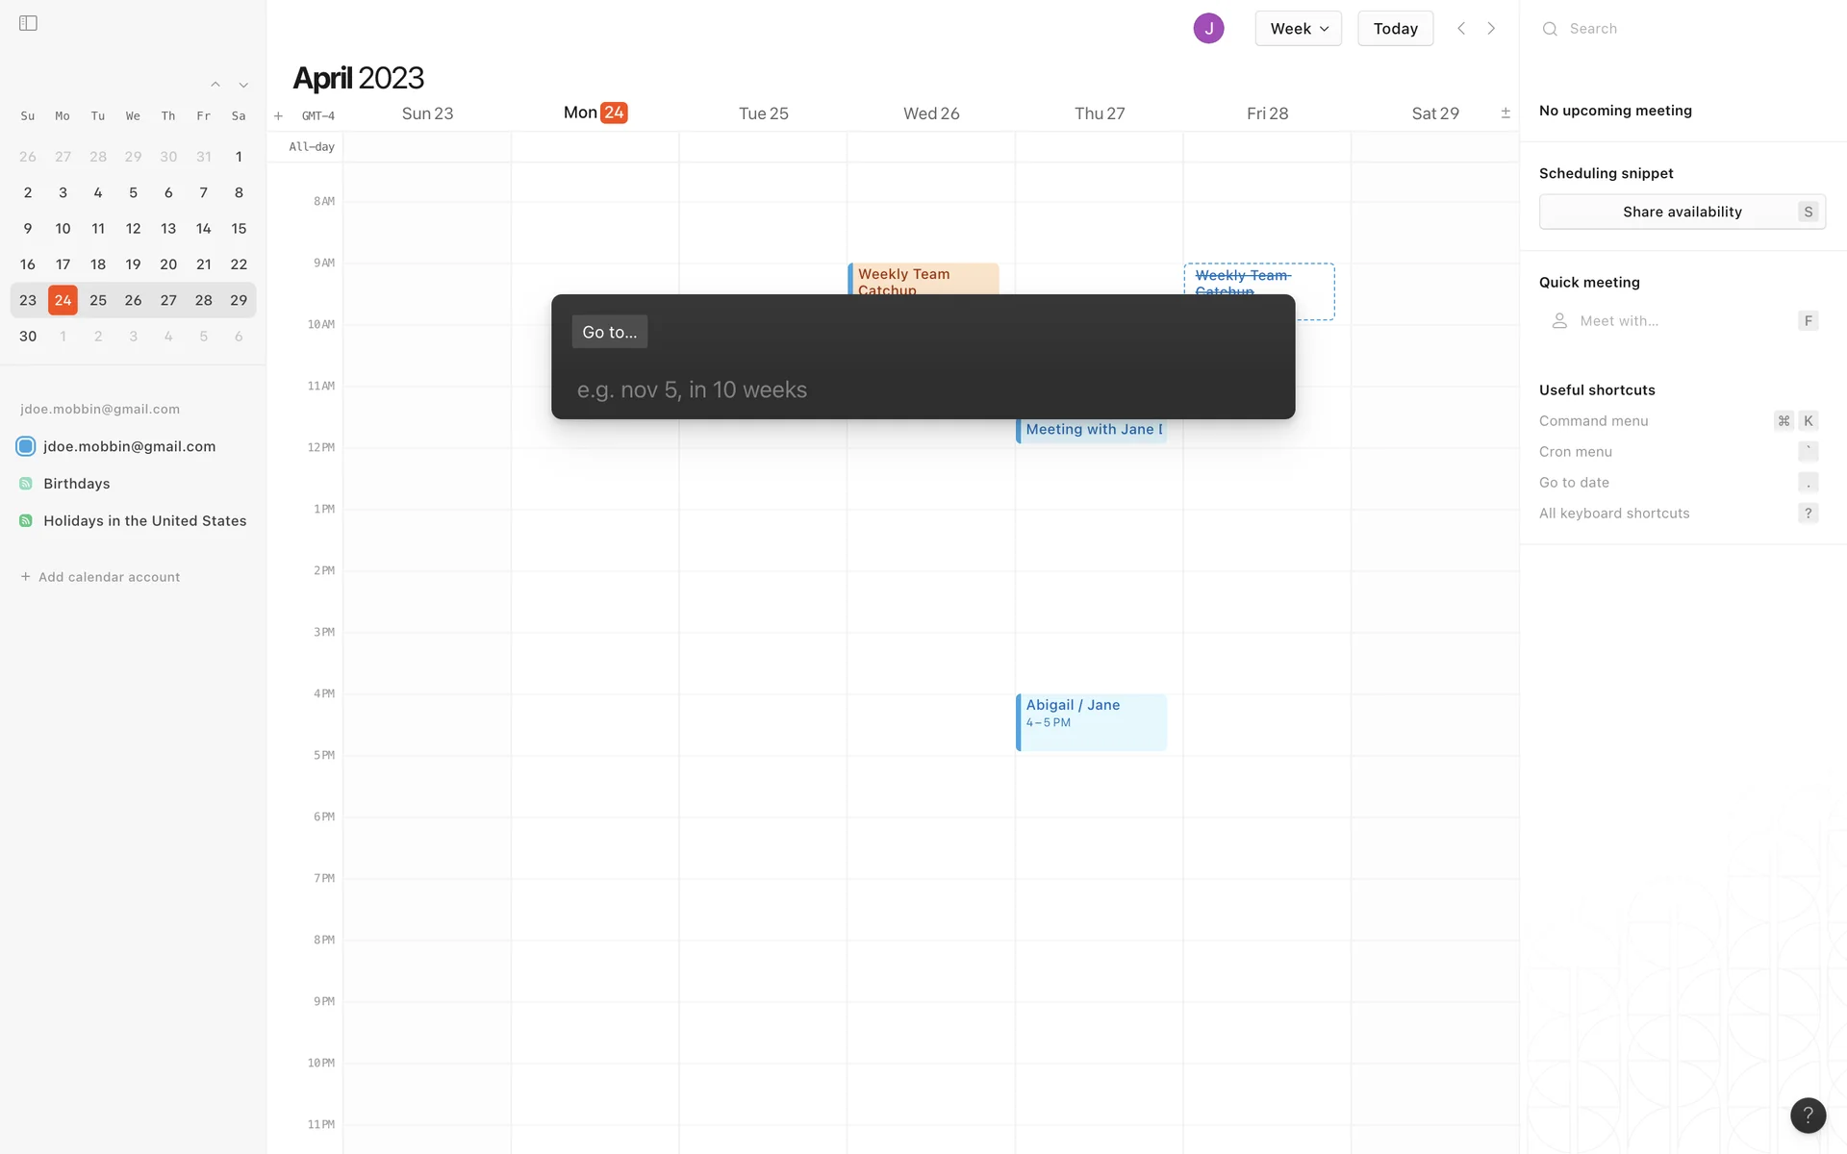Image resolution: width=1847 pixels, height=1154 pixels.
Task: Click Share availability button
Action: pos(1682,212)
